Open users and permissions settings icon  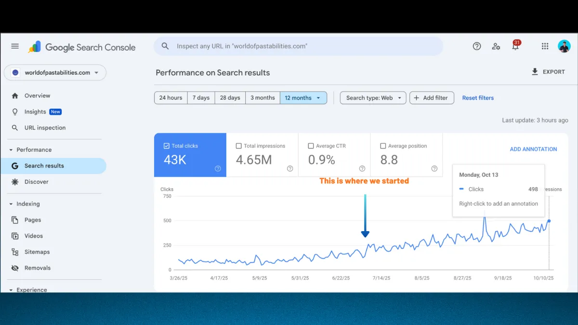click(x=496, y=46)
